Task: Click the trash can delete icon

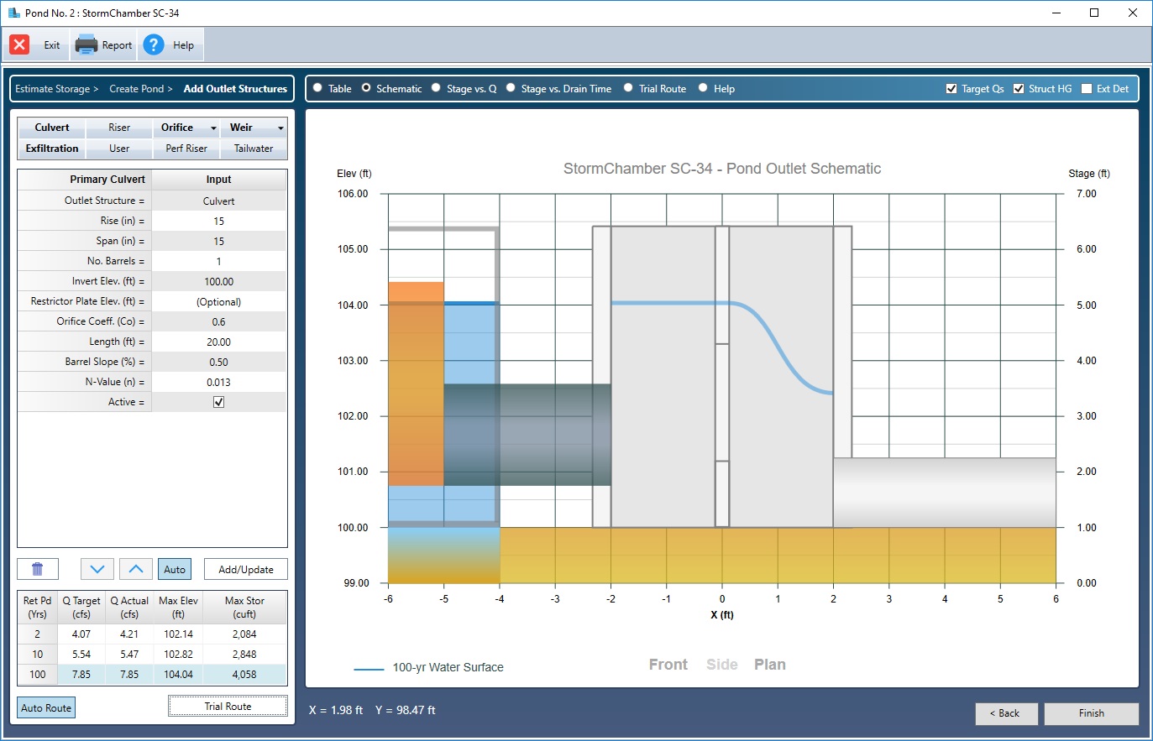Action: pyautogui.click(x=38, y=569)
